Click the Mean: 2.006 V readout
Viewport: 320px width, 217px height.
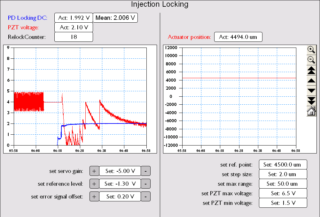115,18
